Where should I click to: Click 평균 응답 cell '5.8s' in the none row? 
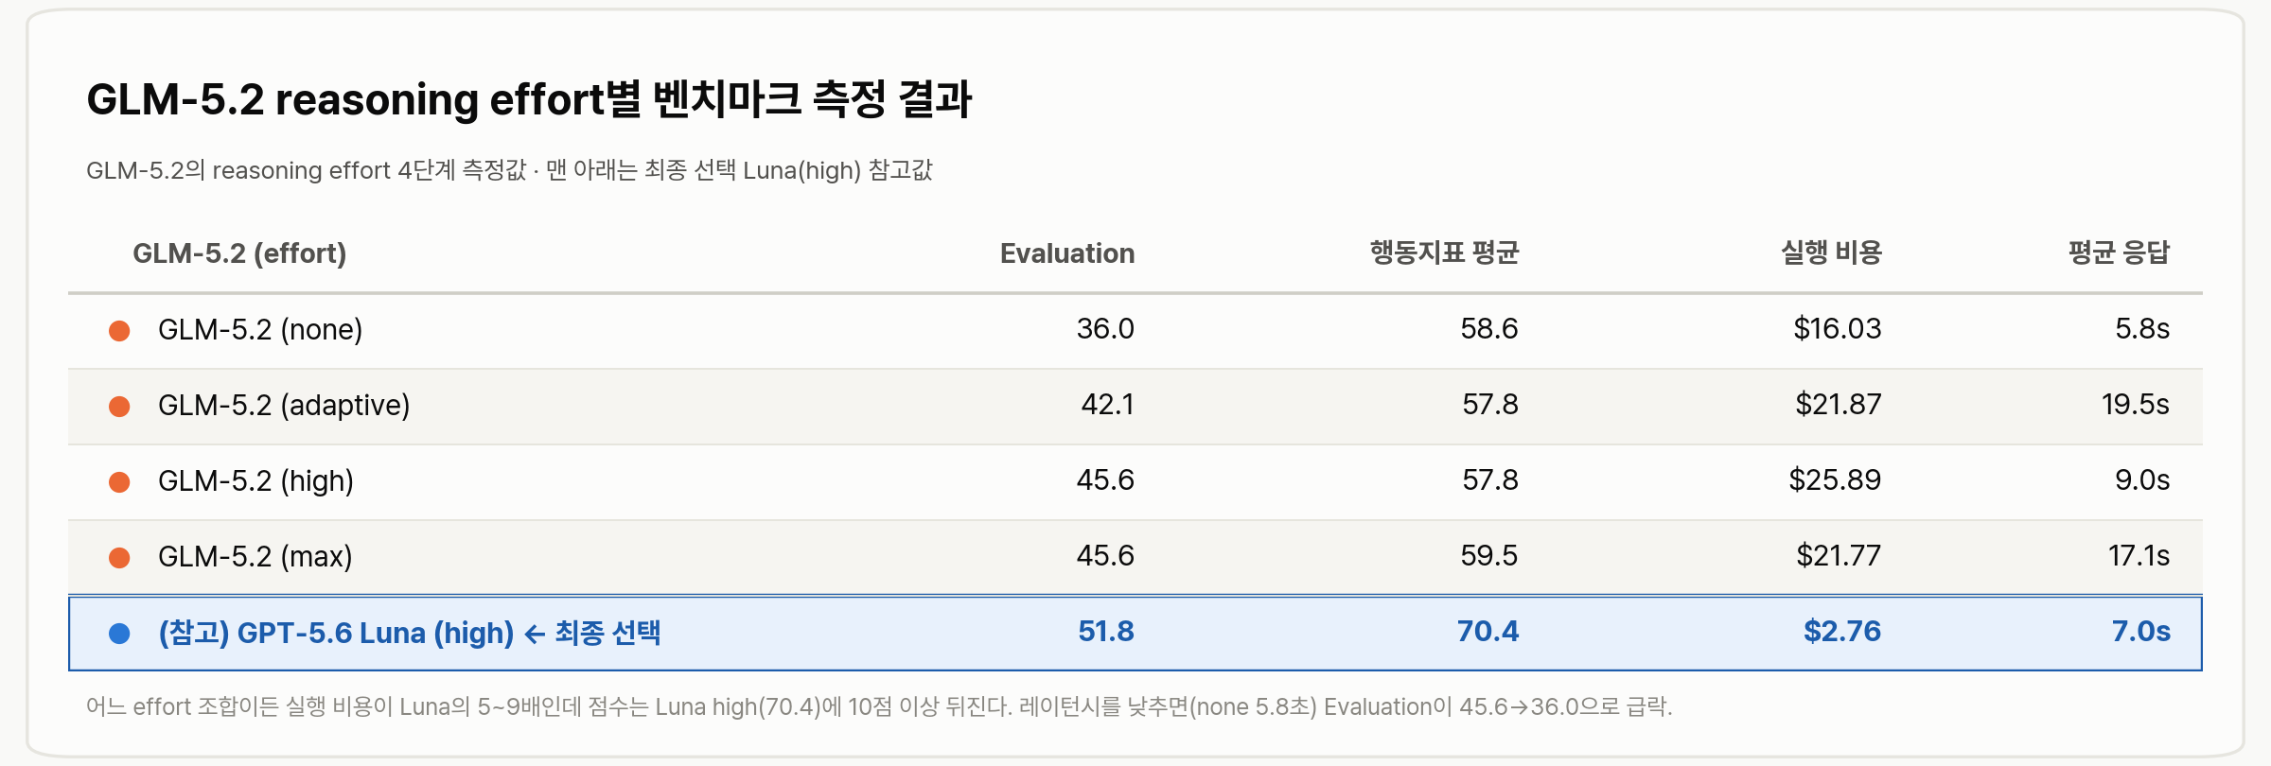(2142, 329)
